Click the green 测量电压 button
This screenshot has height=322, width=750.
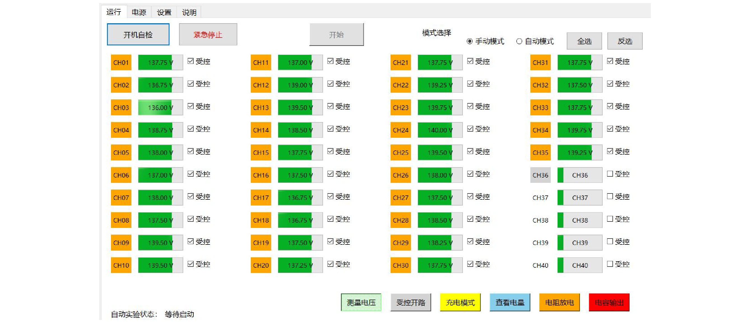pyautogui.click(x=361, y=302)
